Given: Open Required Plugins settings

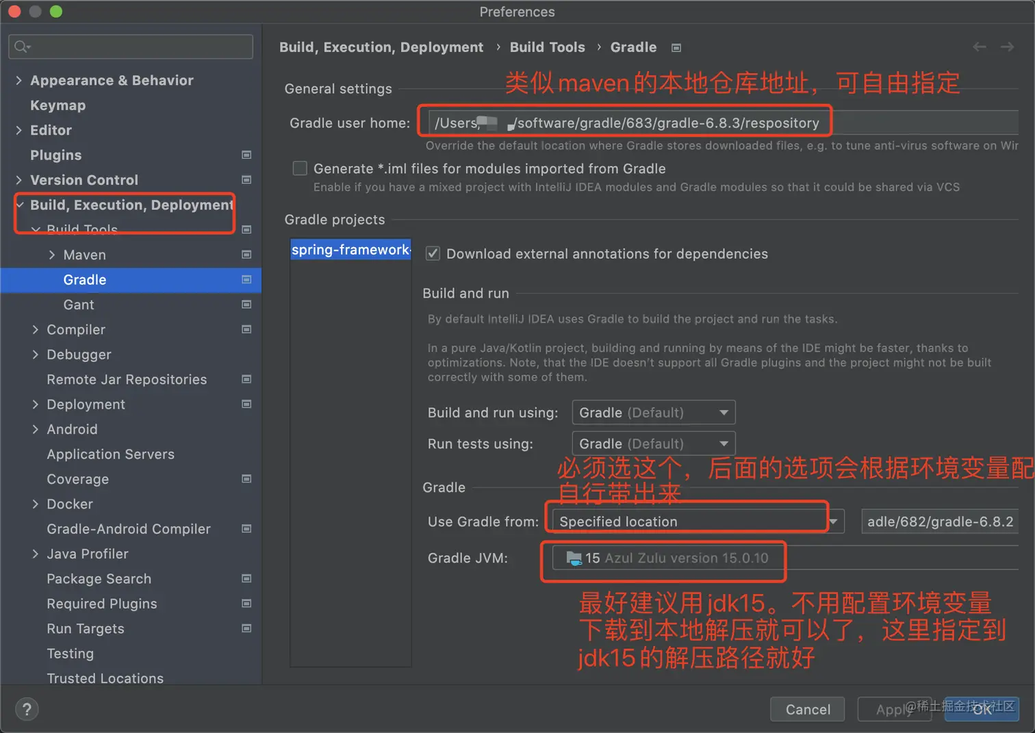Looking at the screenshot, I should [101, 604].
